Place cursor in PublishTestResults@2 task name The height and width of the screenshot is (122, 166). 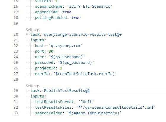(67, 91)
